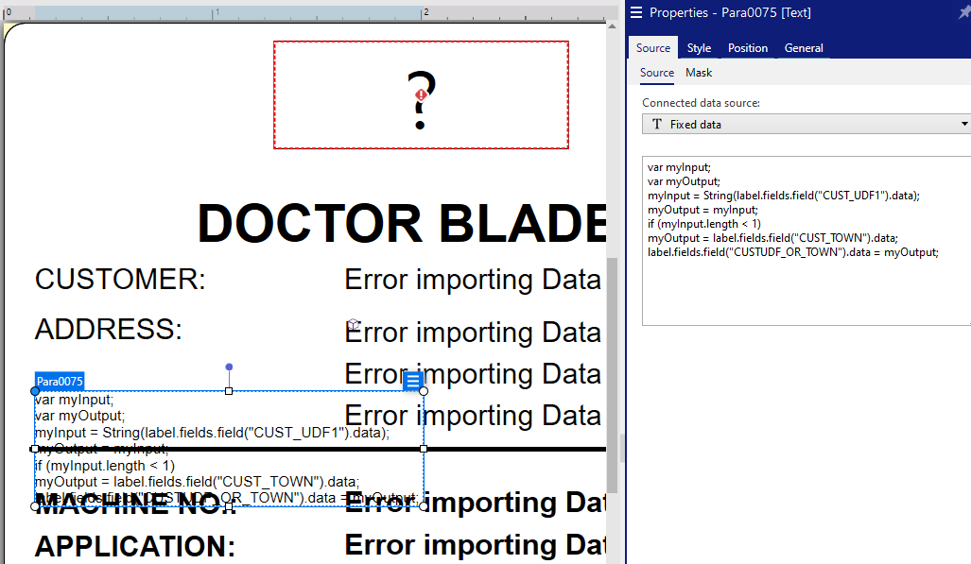Click the top-middle resize handle of Para0075

[229, 391]
